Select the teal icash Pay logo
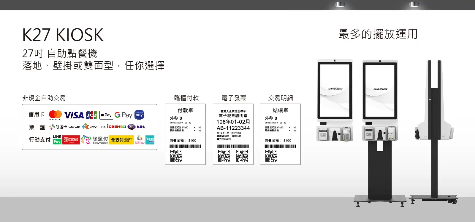475x222 pixels. 150,140
